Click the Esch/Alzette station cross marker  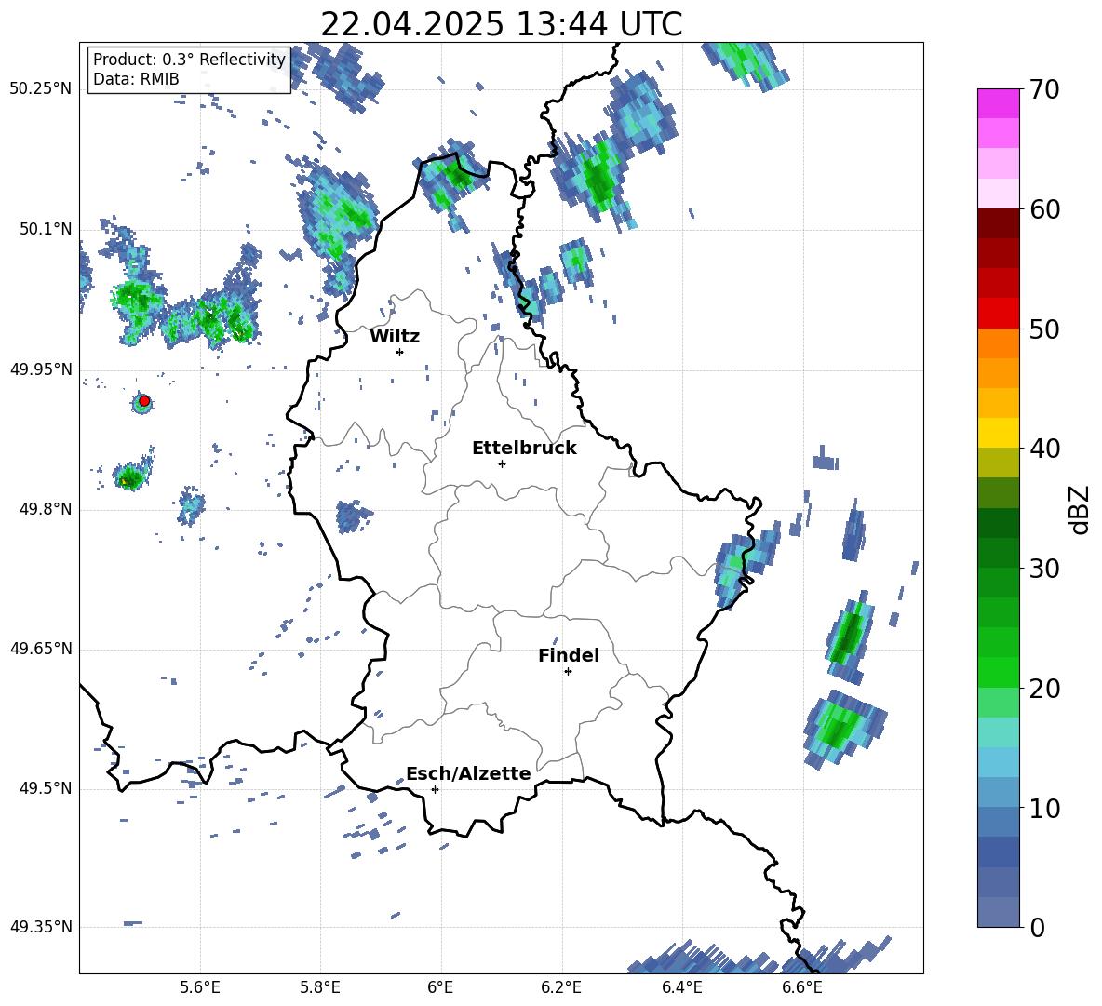tap(435, 789)
